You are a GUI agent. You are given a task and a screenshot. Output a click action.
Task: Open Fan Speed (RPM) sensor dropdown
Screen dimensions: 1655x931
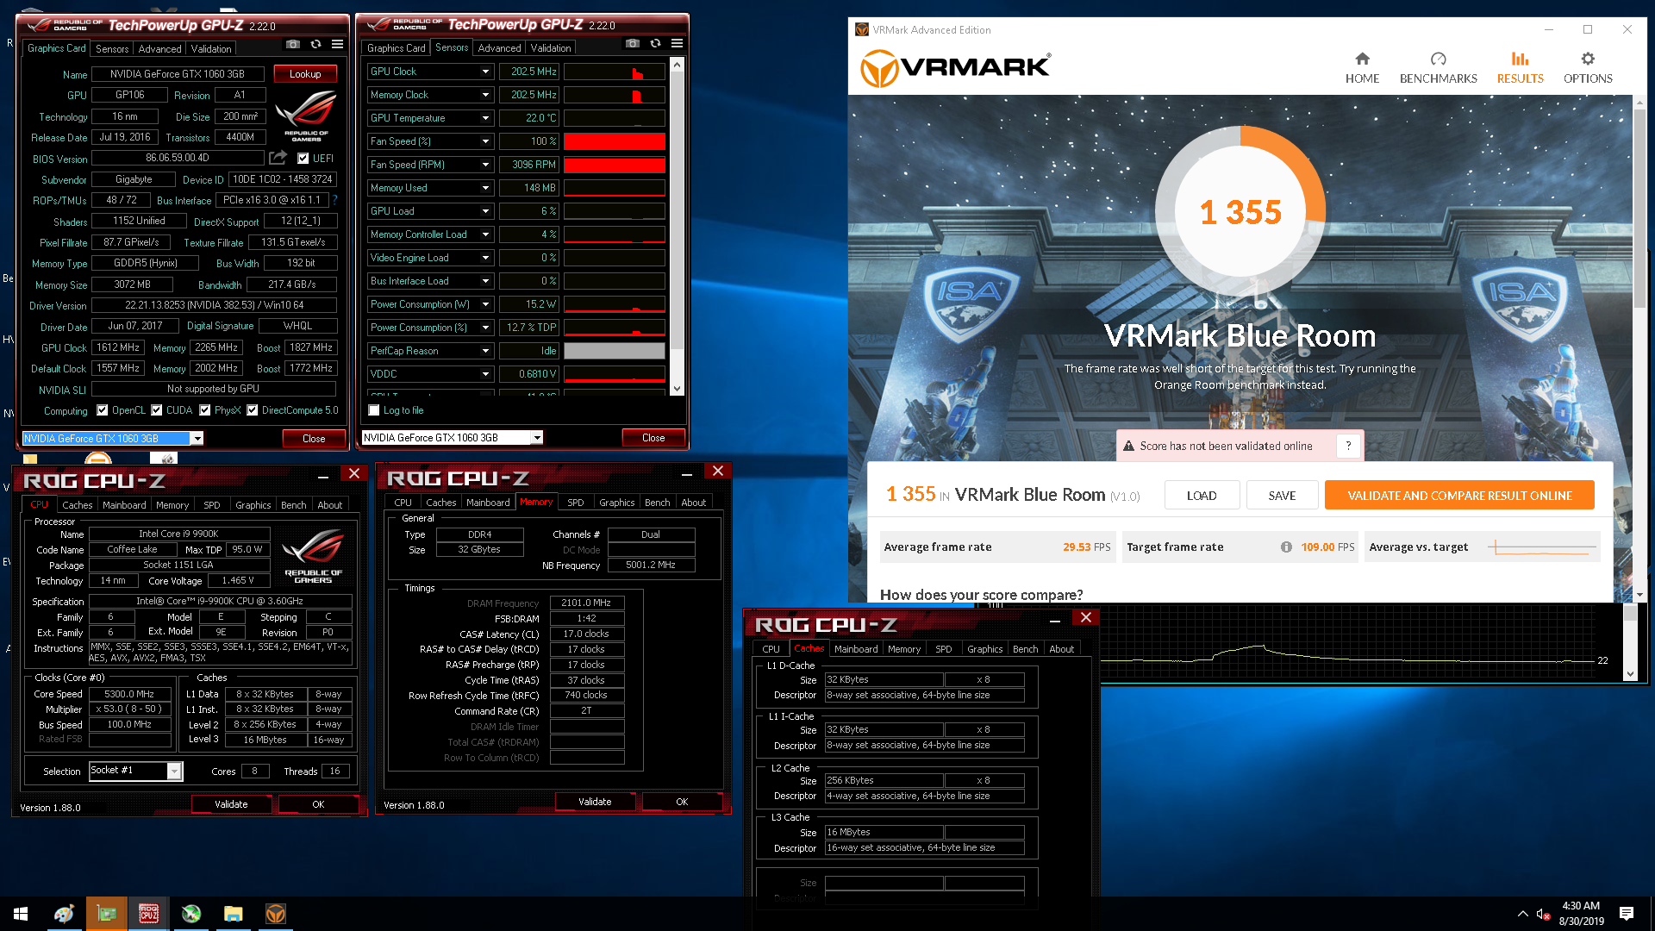pos(485,165)
